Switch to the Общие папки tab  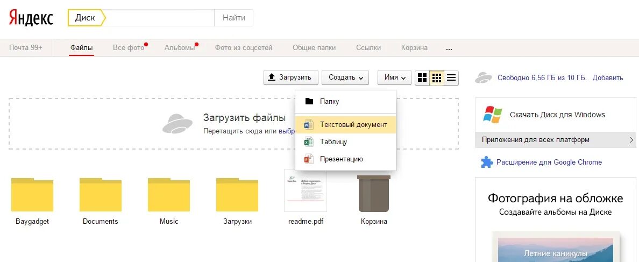coord(314,48)
